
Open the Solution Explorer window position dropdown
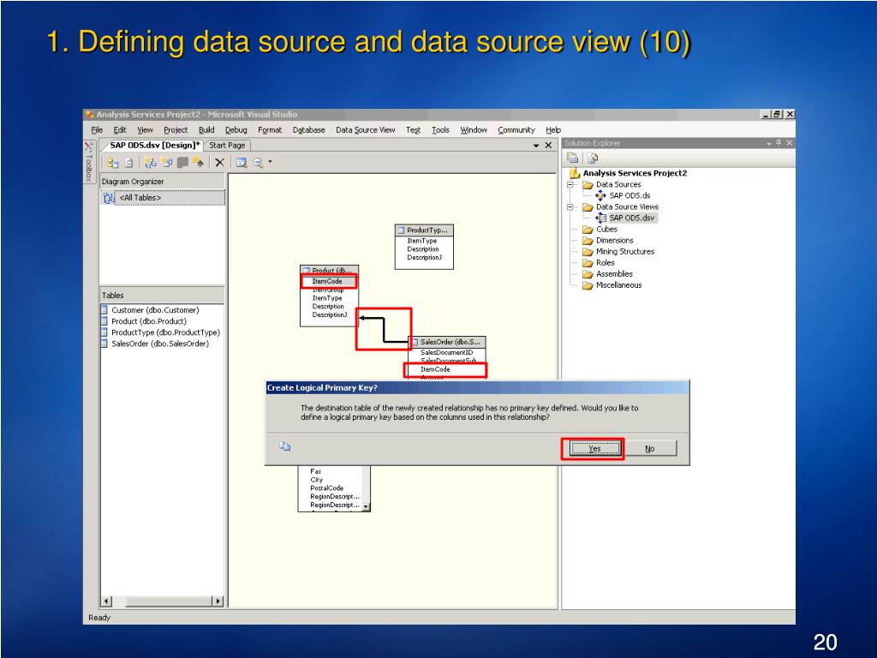tap(769, 144)
